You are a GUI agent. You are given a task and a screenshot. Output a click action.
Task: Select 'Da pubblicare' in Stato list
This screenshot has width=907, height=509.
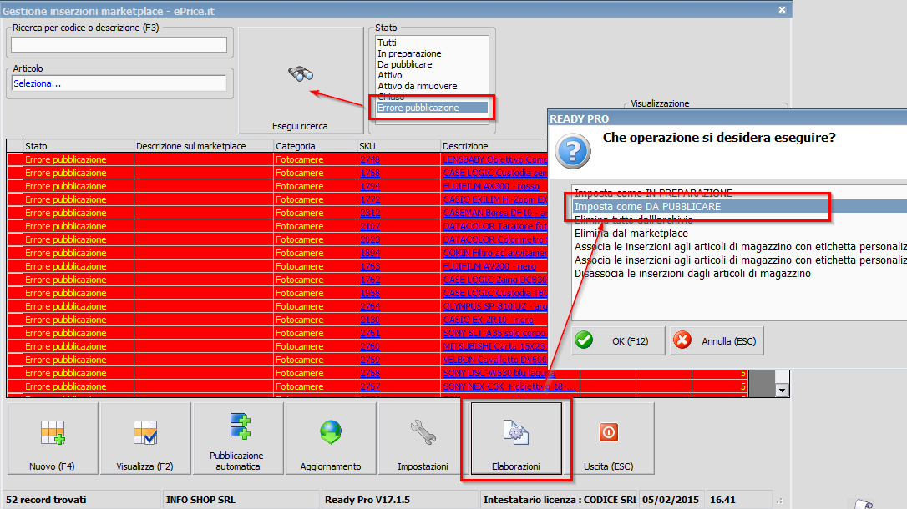coord(405,64)
